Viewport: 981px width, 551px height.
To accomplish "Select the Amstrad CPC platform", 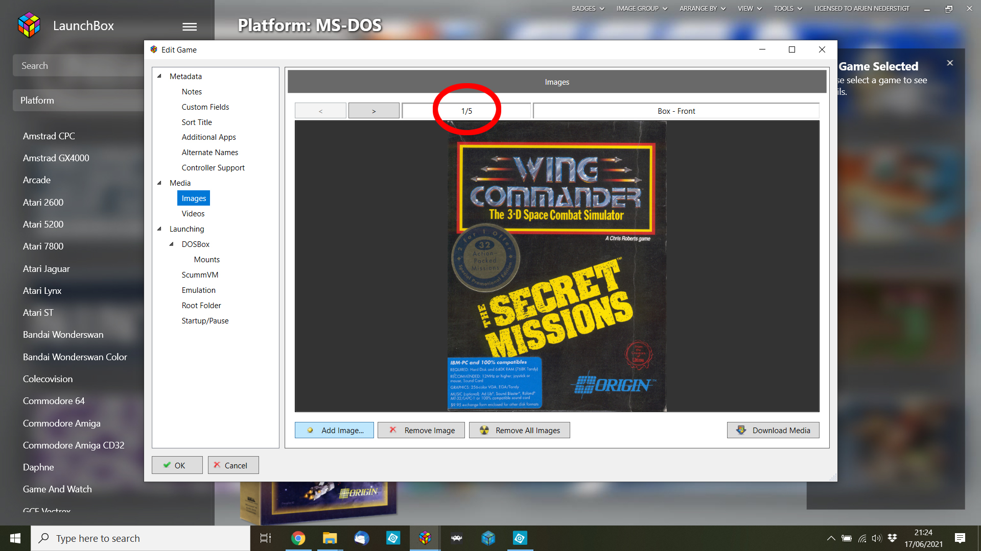I will click(x=49, y=136).
